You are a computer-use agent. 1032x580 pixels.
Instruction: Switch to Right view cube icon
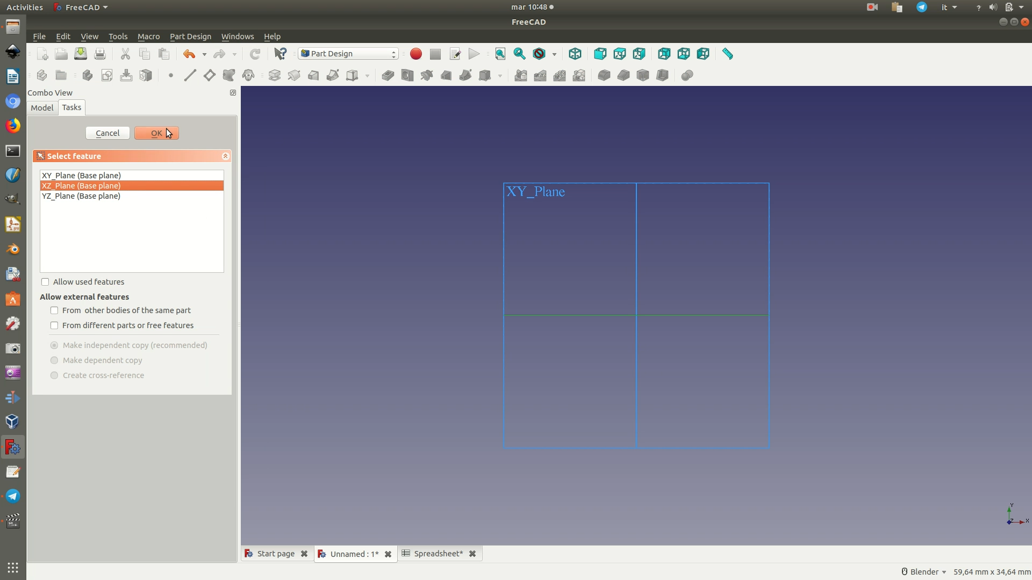[639, 54]
